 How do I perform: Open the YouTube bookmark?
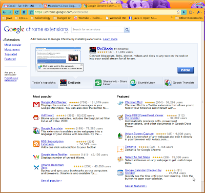pos(88,18)
